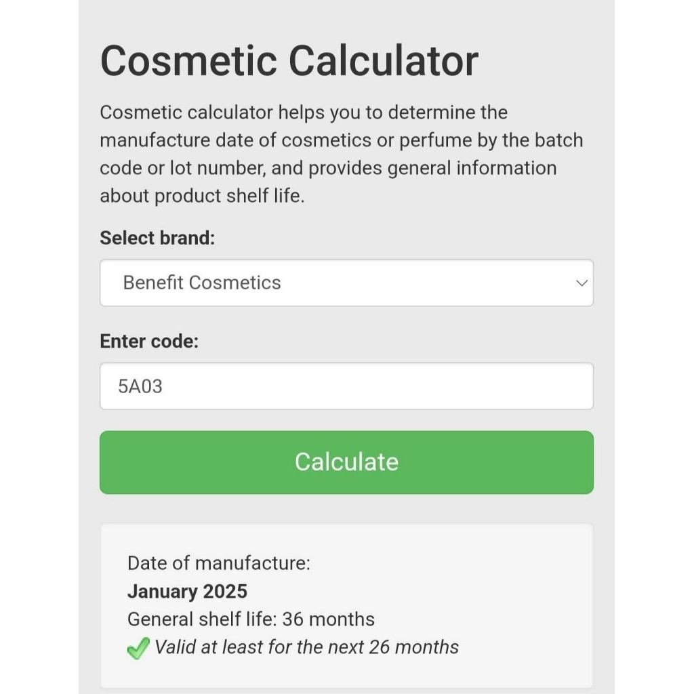Image resolution: width=694 pixels, height=694 pixels.
Task: Click description line starting "Cosmetic calculator helps"
Action: [x=304, y=113]
